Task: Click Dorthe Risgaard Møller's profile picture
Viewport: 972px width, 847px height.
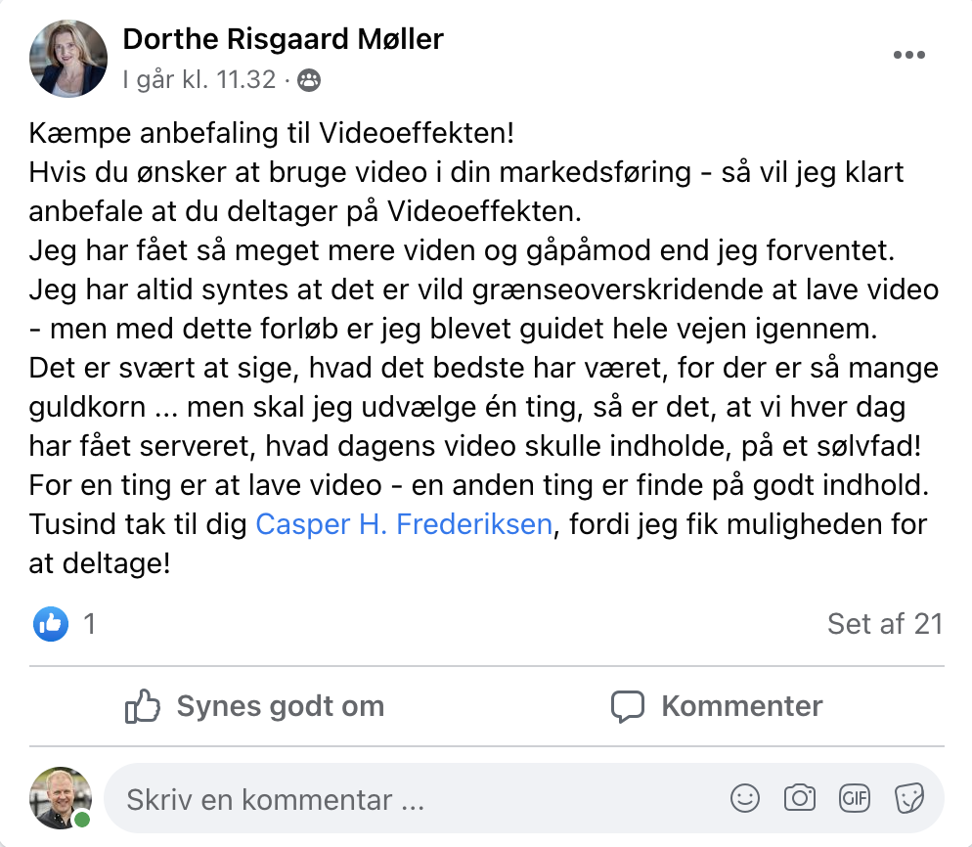Action: (68, 59)
